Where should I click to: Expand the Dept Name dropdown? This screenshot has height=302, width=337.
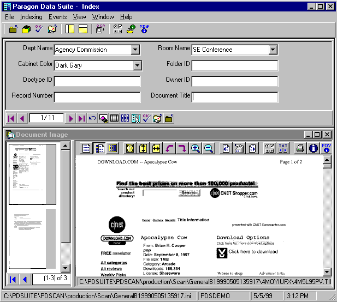(x=135, y=50)
